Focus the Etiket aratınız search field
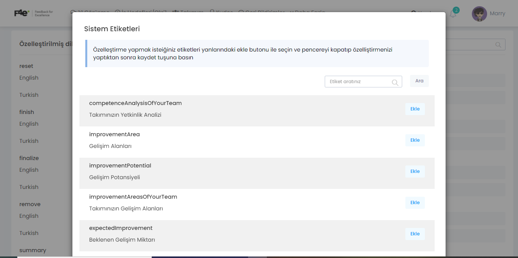The height and width of the screenshot is (258, 518). [x=363, y=82]
